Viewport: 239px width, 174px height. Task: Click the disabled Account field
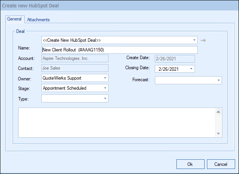point(75,58)
